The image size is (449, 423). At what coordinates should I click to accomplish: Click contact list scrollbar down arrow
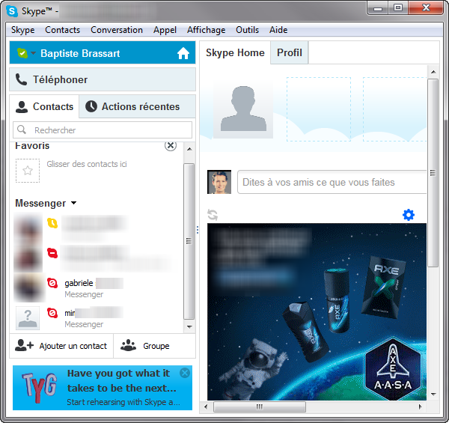click(189, 326)
